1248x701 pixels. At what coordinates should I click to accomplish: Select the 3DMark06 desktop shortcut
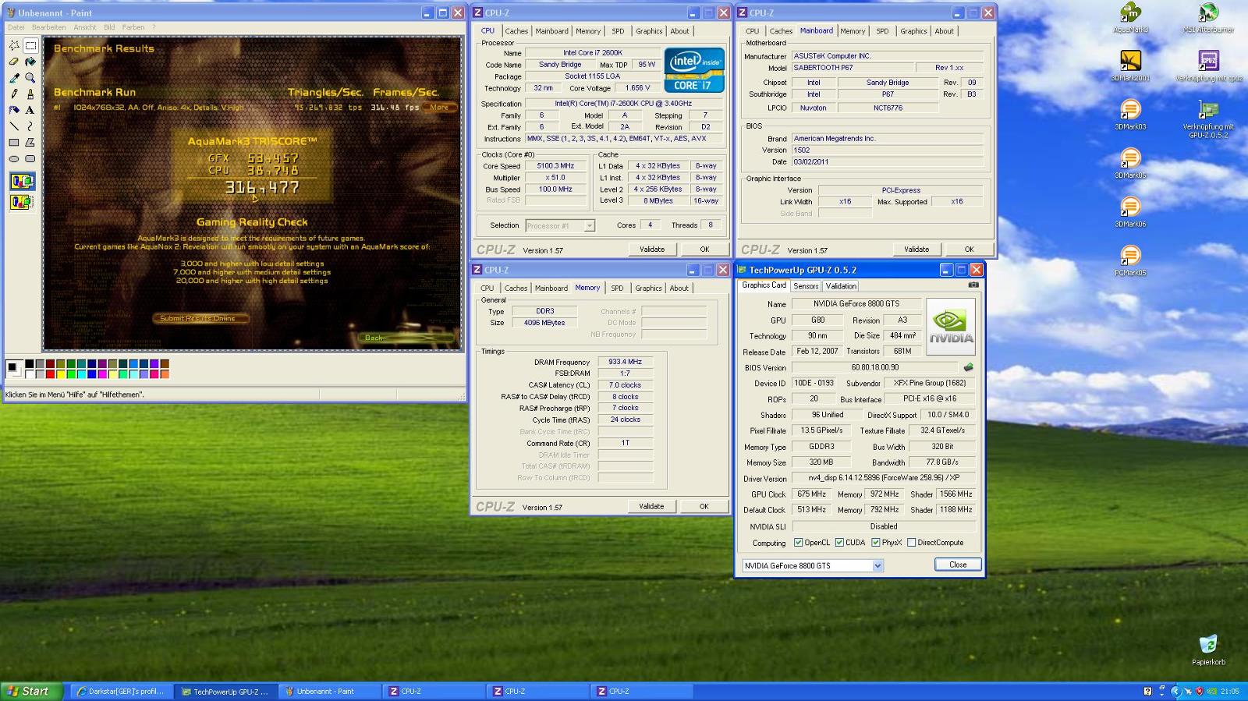[1130, 211]
